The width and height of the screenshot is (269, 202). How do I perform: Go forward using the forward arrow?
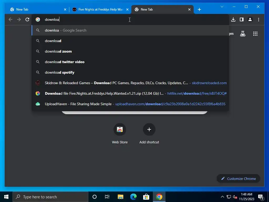coord(19,19)
